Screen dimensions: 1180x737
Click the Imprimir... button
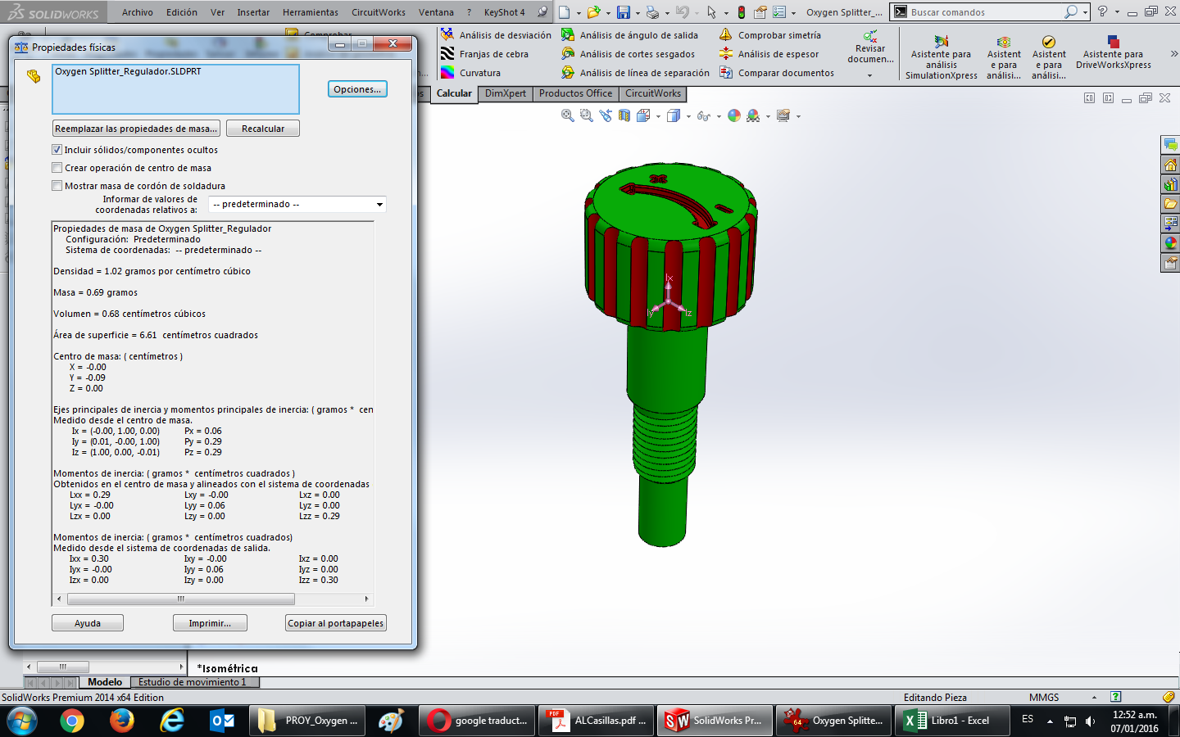click(210, 623)
